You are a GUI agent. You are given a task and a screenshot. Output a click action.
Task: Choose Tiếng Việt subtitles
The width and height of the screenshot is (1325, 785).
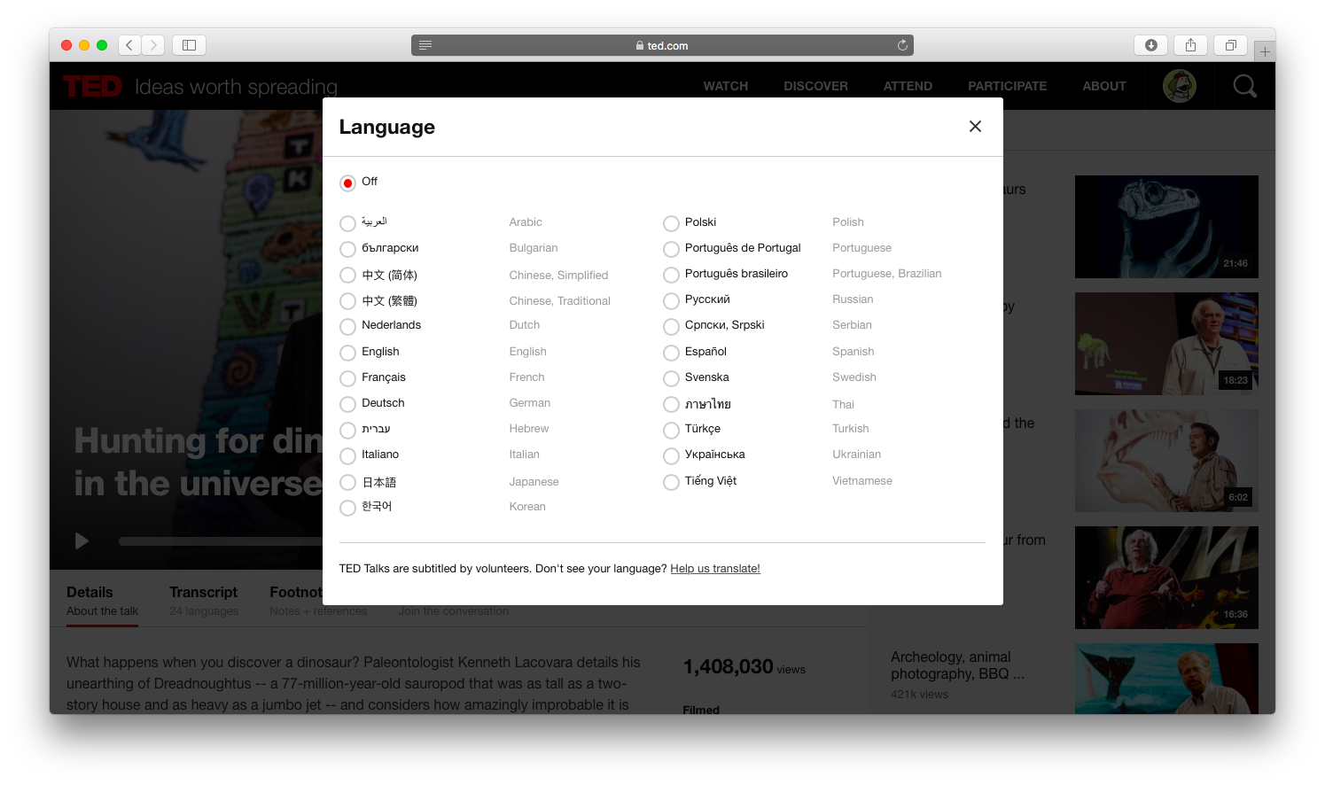point(672,482)
